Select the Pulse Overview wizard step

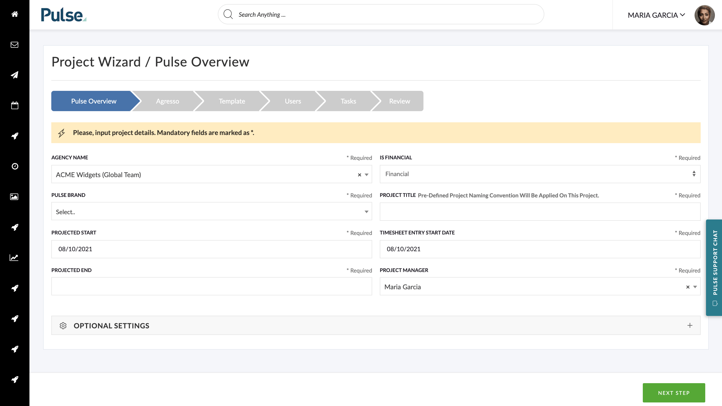[94, 101]
